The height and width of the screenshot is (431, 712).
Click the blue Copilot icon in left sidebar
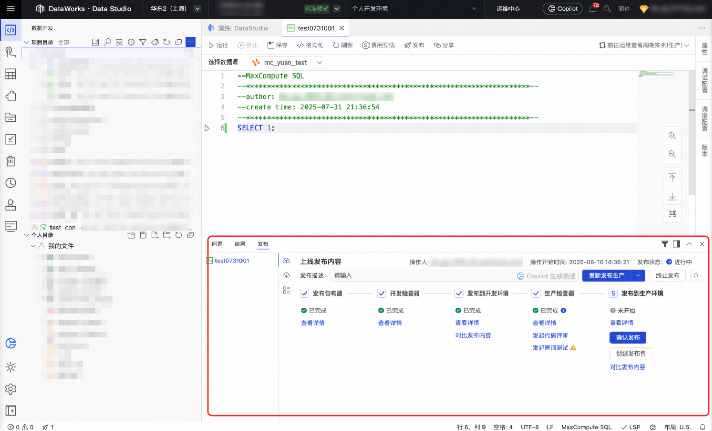(10, 344)
